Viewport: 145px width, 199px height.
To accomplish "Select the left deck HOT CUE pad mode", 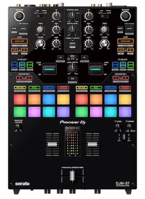I will coord(20,88).
